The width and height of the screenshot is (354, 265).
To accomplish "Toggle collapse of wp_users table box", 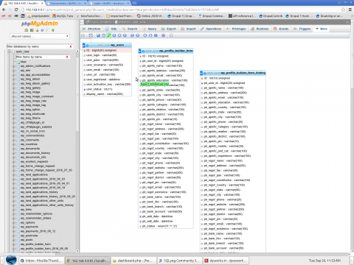I will 84,46.
